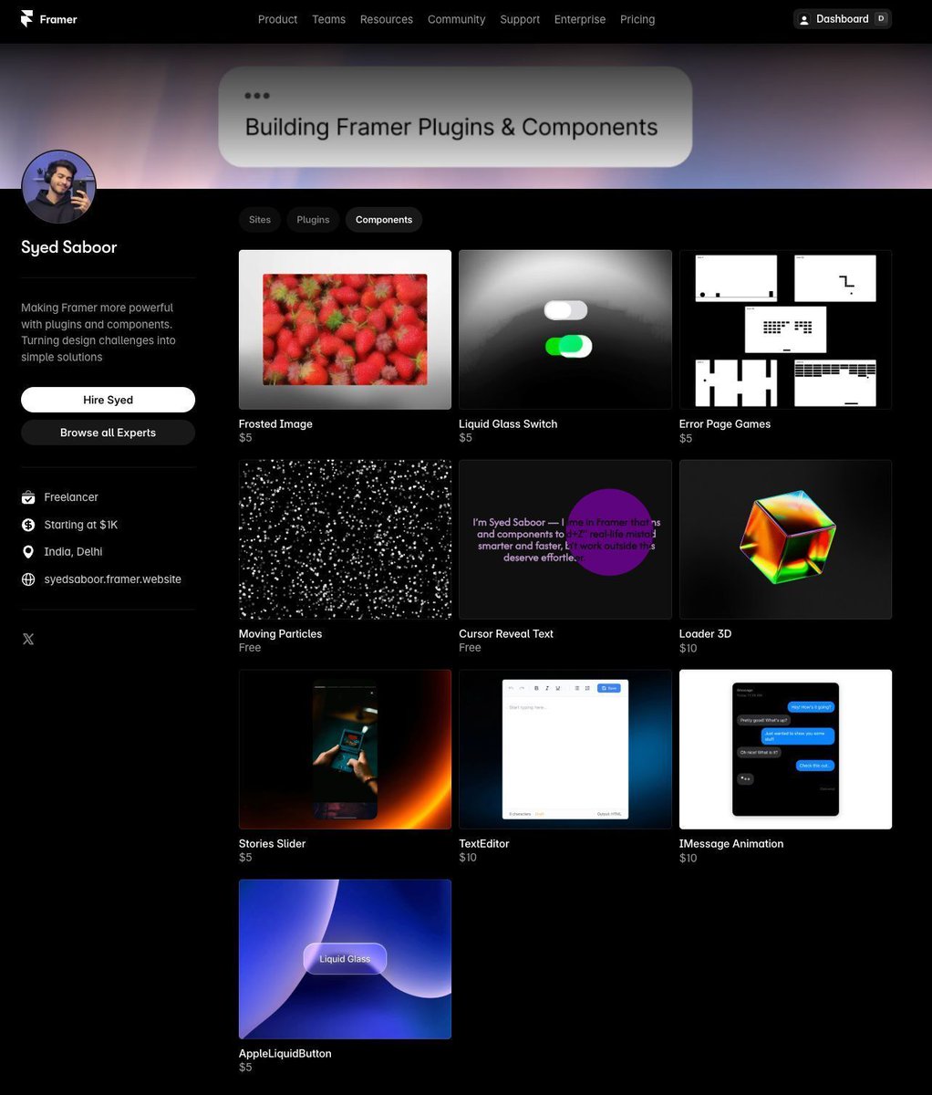Image resolution: width=932 pixels, height=1095 pixels.
Task: Open the Product menu
Action: [277, 19]
